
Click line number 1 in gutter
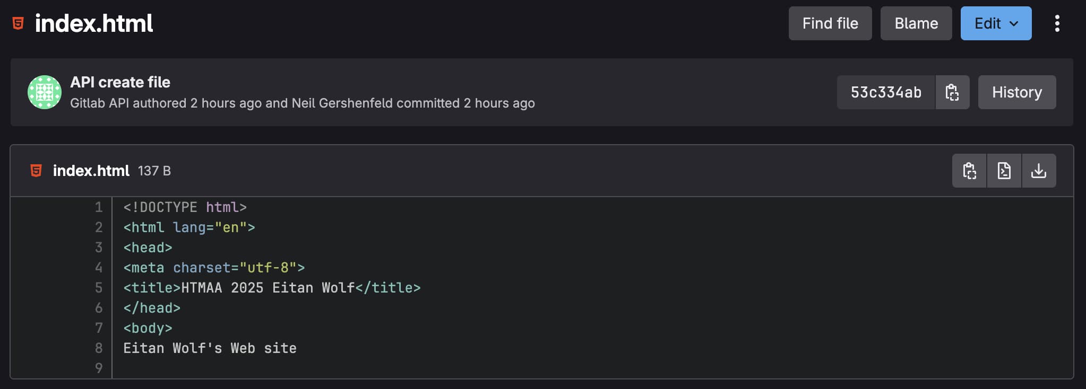99,207
